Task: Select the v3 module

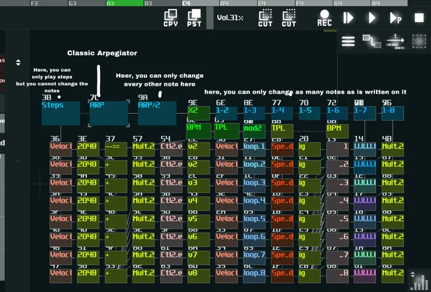Action: [x=199, y=186]
